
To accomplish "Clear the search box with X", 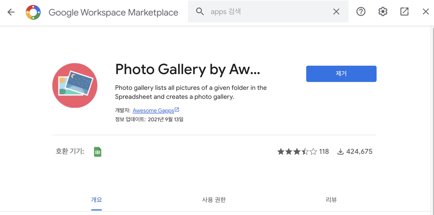I will pyautogui.click(x=336, y=12).
